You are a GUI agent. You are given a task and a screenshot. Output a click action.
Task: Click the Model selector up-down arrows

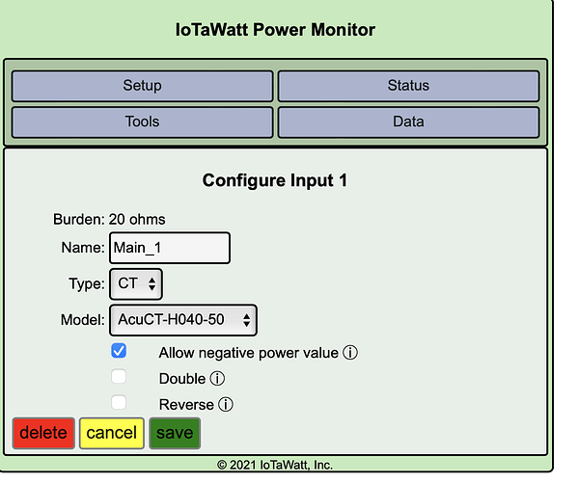point(247,320)
